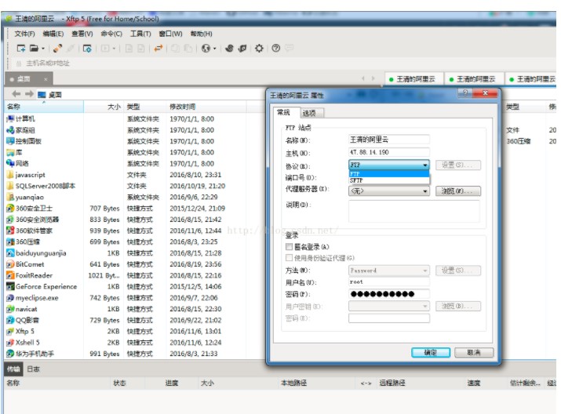Click the New Session toolbar icon

point(21,48)
